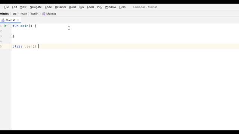
Task: Click the closing brace on line 3
Action: click(13, 36)
